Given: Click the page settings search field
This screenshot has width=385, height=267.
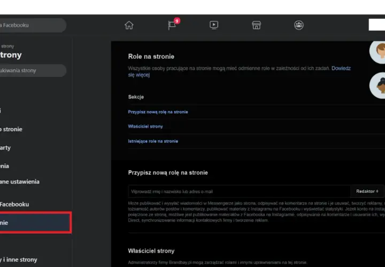Looking at the screenshot, I should coord(33,70).
